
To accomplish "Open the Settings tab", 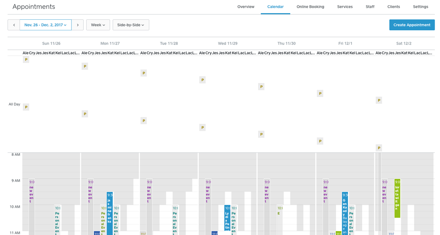I will tap(420, 7).
